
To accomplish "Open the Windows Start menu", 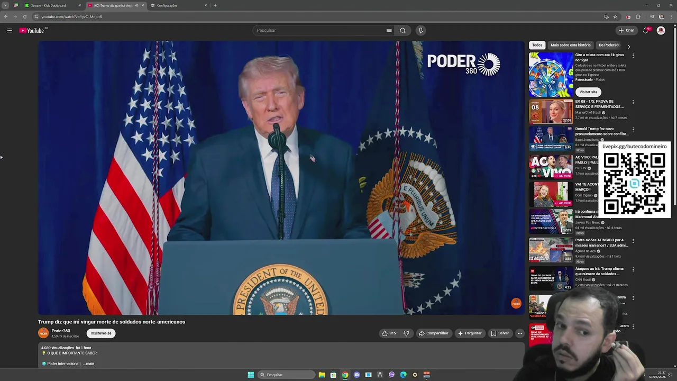I will point(251,375).
